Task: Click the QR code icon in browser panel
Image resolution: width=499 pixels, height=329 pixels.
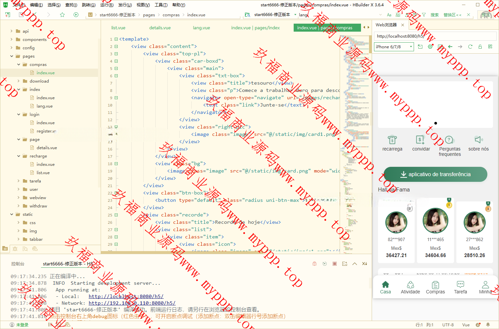Action: [490, 47]
